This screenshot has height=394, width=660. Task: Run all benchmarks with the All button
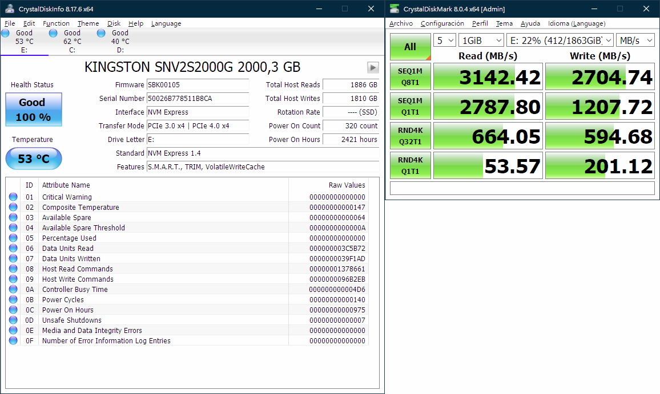click(x=410, y=47)
